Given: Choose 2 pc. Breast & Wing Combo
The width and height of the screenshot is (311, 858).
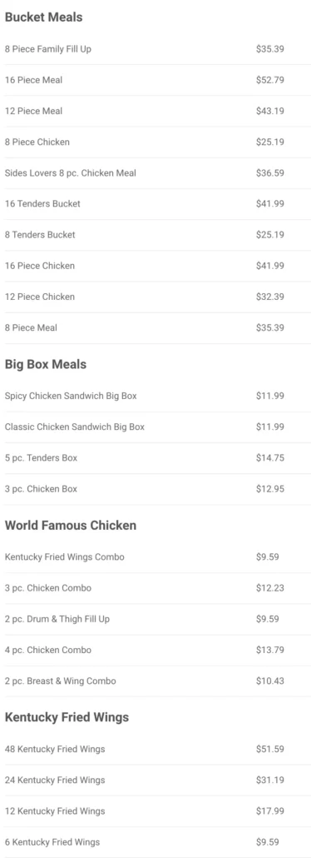Looking at the screenshot, I should 155,681.
